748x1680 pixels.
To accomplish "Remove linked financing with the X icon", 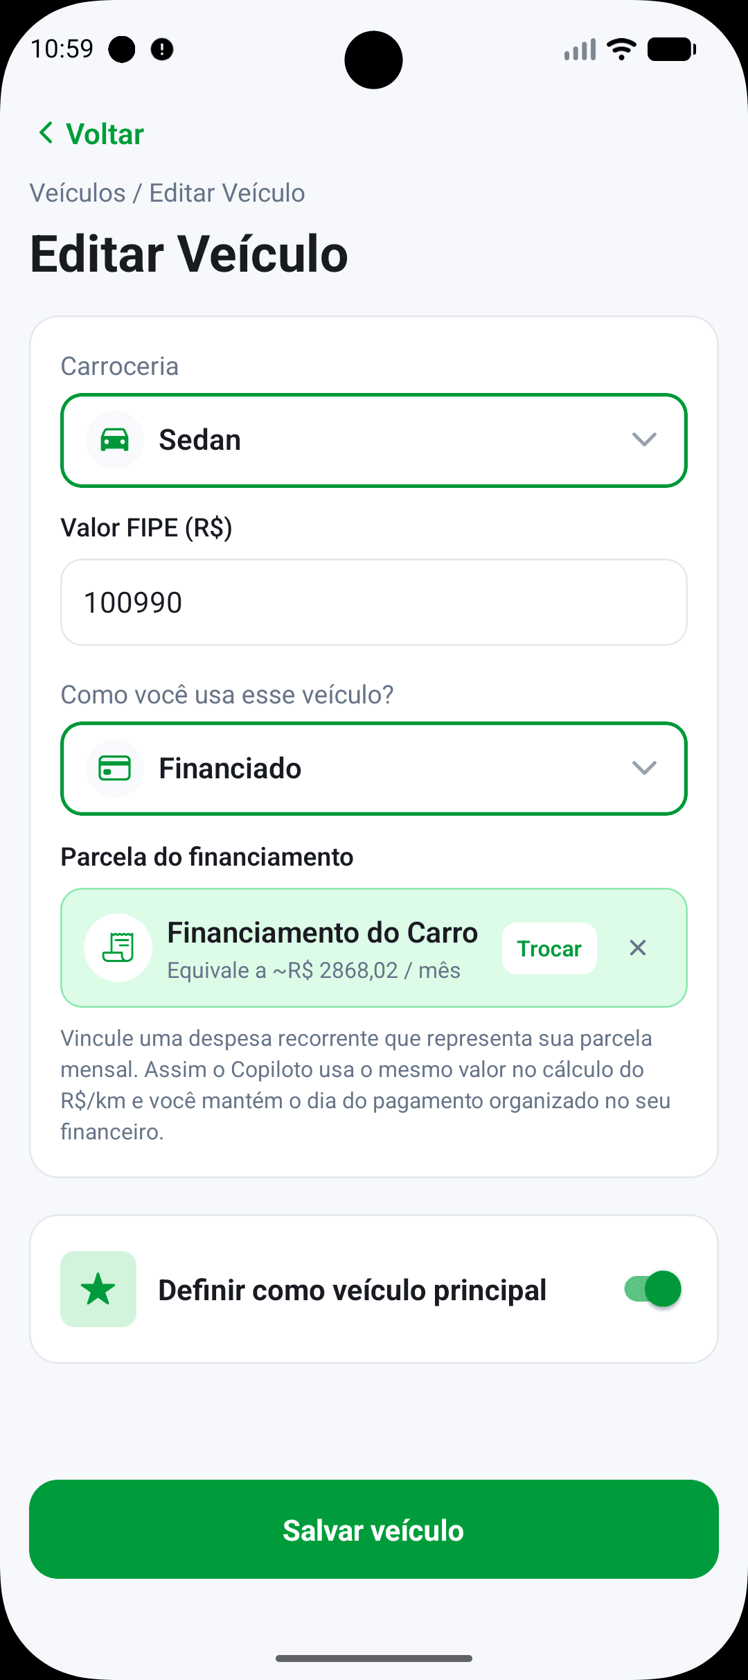I will (638, 947).
